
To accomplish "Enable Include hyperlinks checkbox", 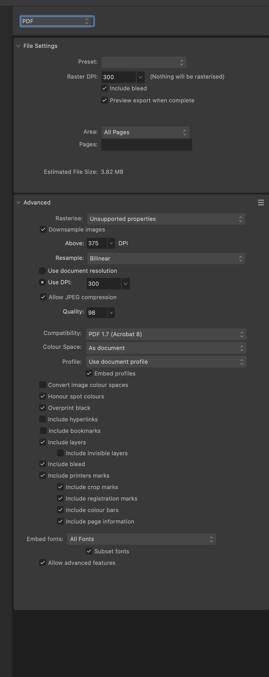I will pyautogui.click(x=43, y=419).
